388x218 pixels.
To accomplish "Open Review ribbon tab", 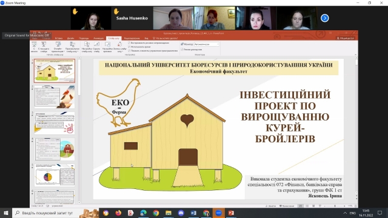I will click(132, 38).
